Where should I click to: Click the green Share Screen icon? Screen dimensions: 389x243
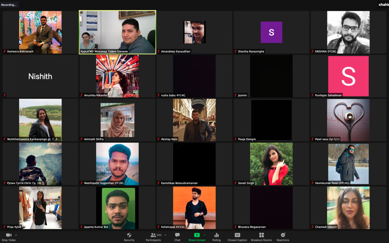(197, 235)
